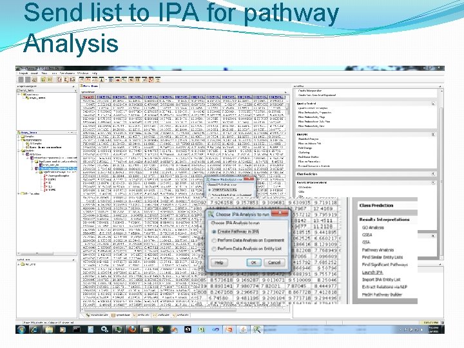Open Windows Explorer folder on taskbar

[49, 329]
